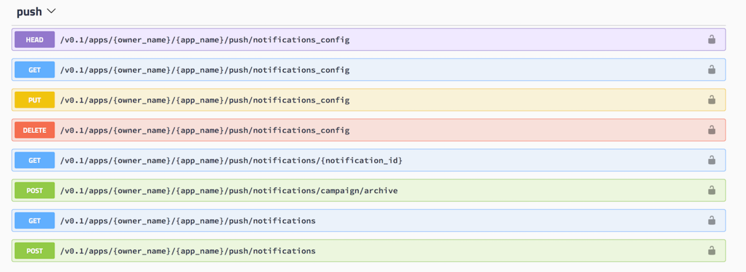Open PUT notifications_config endpoint path

tap(205, 100)
